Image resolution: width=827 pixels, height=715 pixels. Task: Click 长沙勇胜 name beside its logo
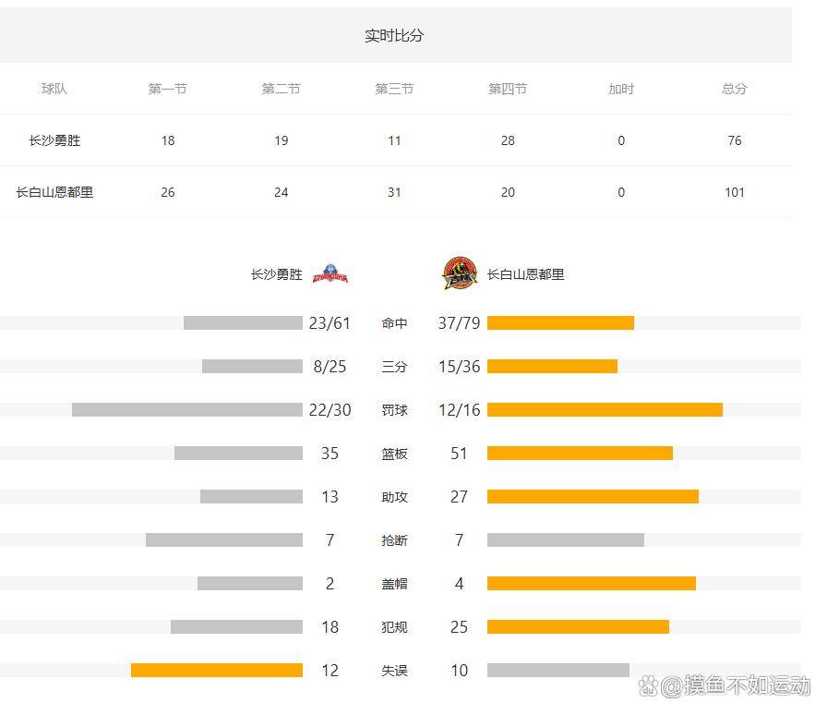pyautogui.click(x=276, y=274)
